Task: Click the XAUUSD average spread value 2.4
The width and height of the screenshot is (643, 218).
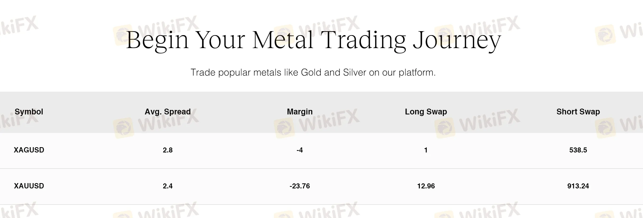Action: point(168,186)
